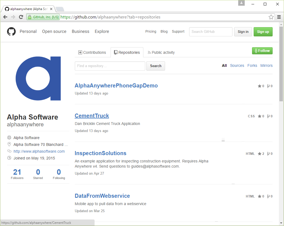Viewport: 284px width, 226px height.
Task: Click the green padlock security icon
Action: coord(30,17)
